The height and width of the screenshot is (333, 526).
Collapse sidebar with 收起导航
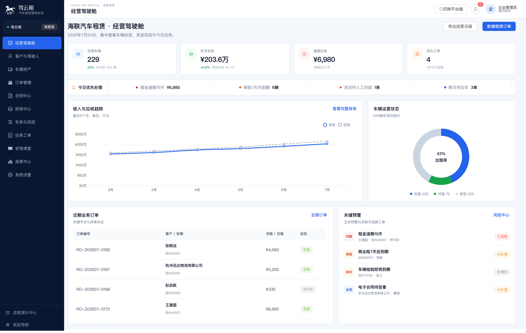click(32, 325)
